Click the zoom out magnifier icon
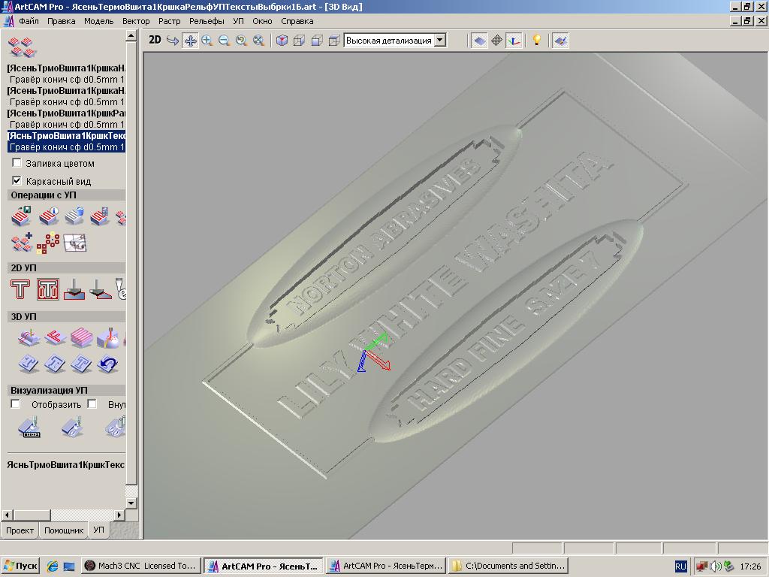This screenshot has width=769, height=577. 224,41
